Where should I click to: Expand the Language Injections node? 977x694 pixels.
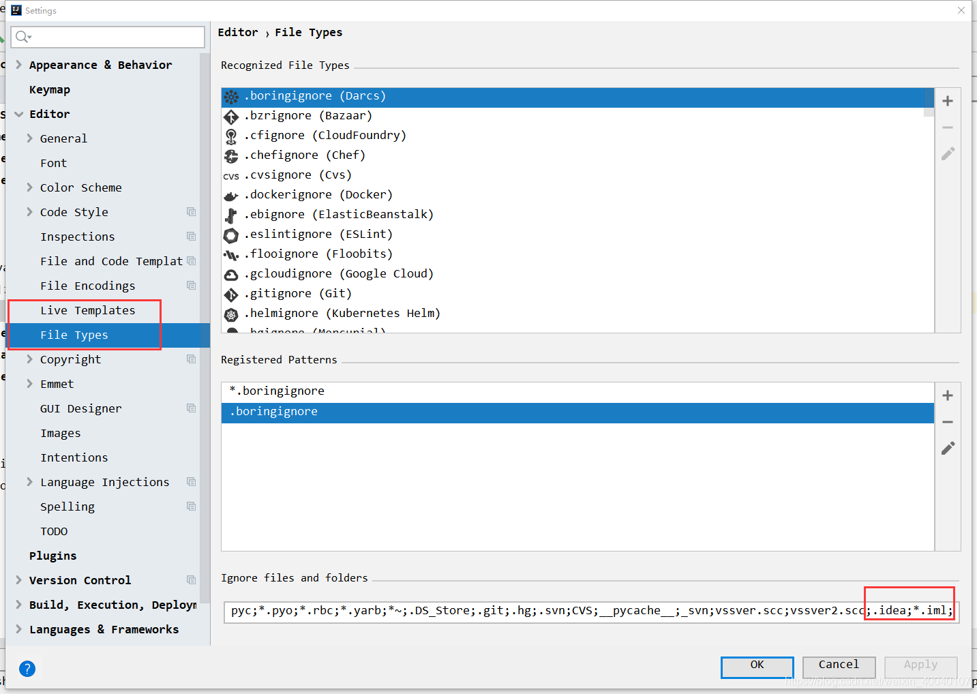pyautogui.click(x=29, y=482)
